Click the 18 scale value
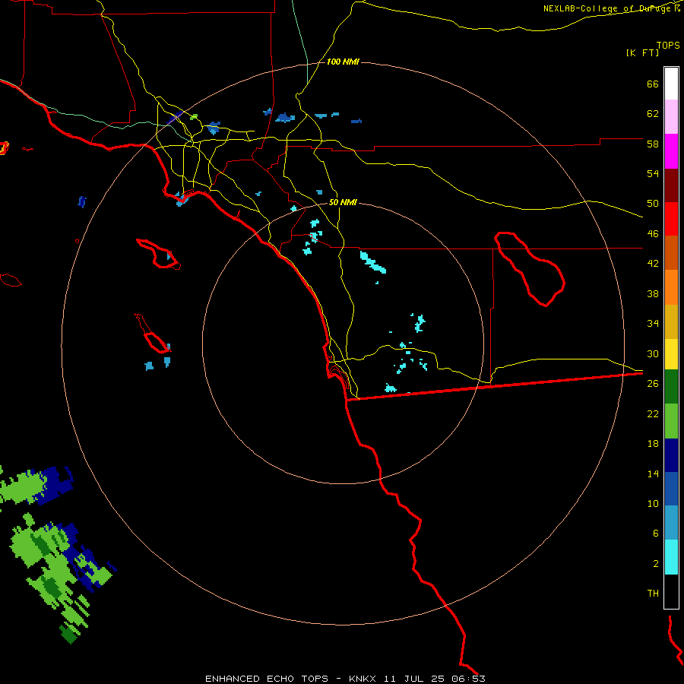This screenshot has height=684, width=684. 653,444
